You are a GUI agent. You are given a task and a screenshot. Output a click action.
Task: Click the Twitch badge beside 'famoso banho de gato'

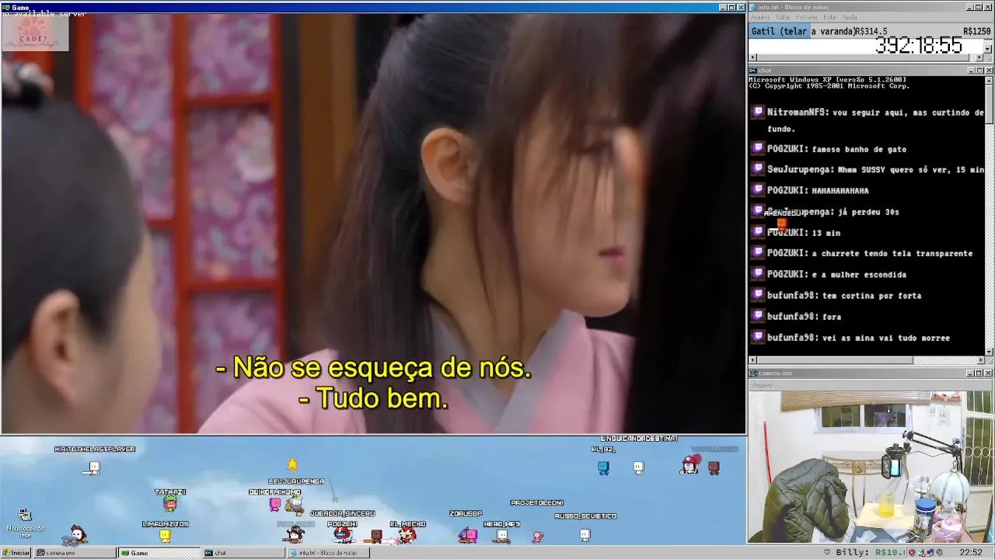point(759,148)
